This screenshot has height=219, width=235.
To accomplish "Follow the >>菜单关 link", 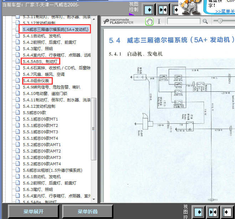I will click(225, 11).
